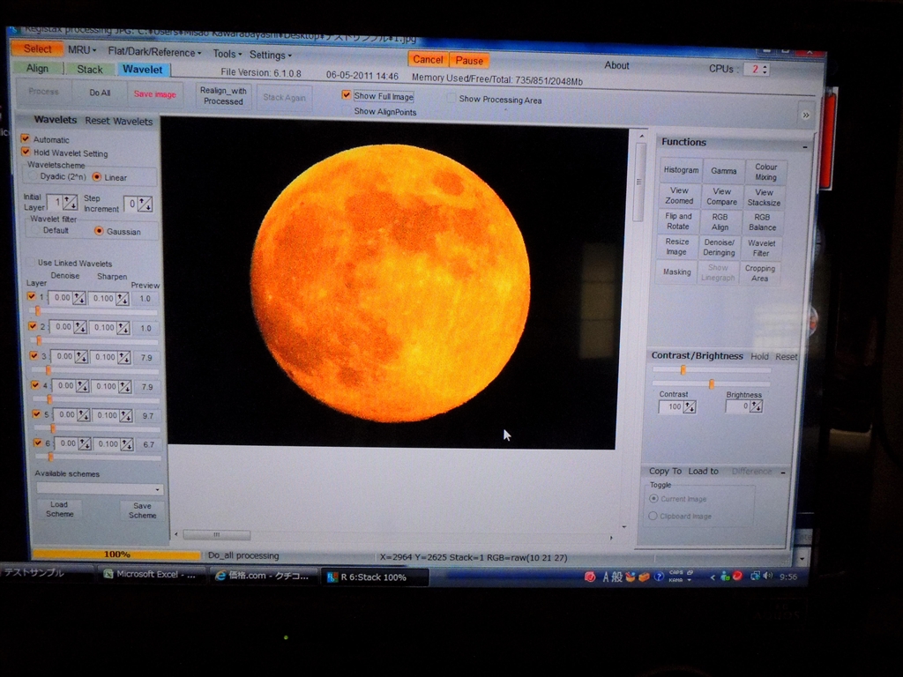903x677 pixels.
Task: Open the Available schemes dropdown
Action: point(100,488)
